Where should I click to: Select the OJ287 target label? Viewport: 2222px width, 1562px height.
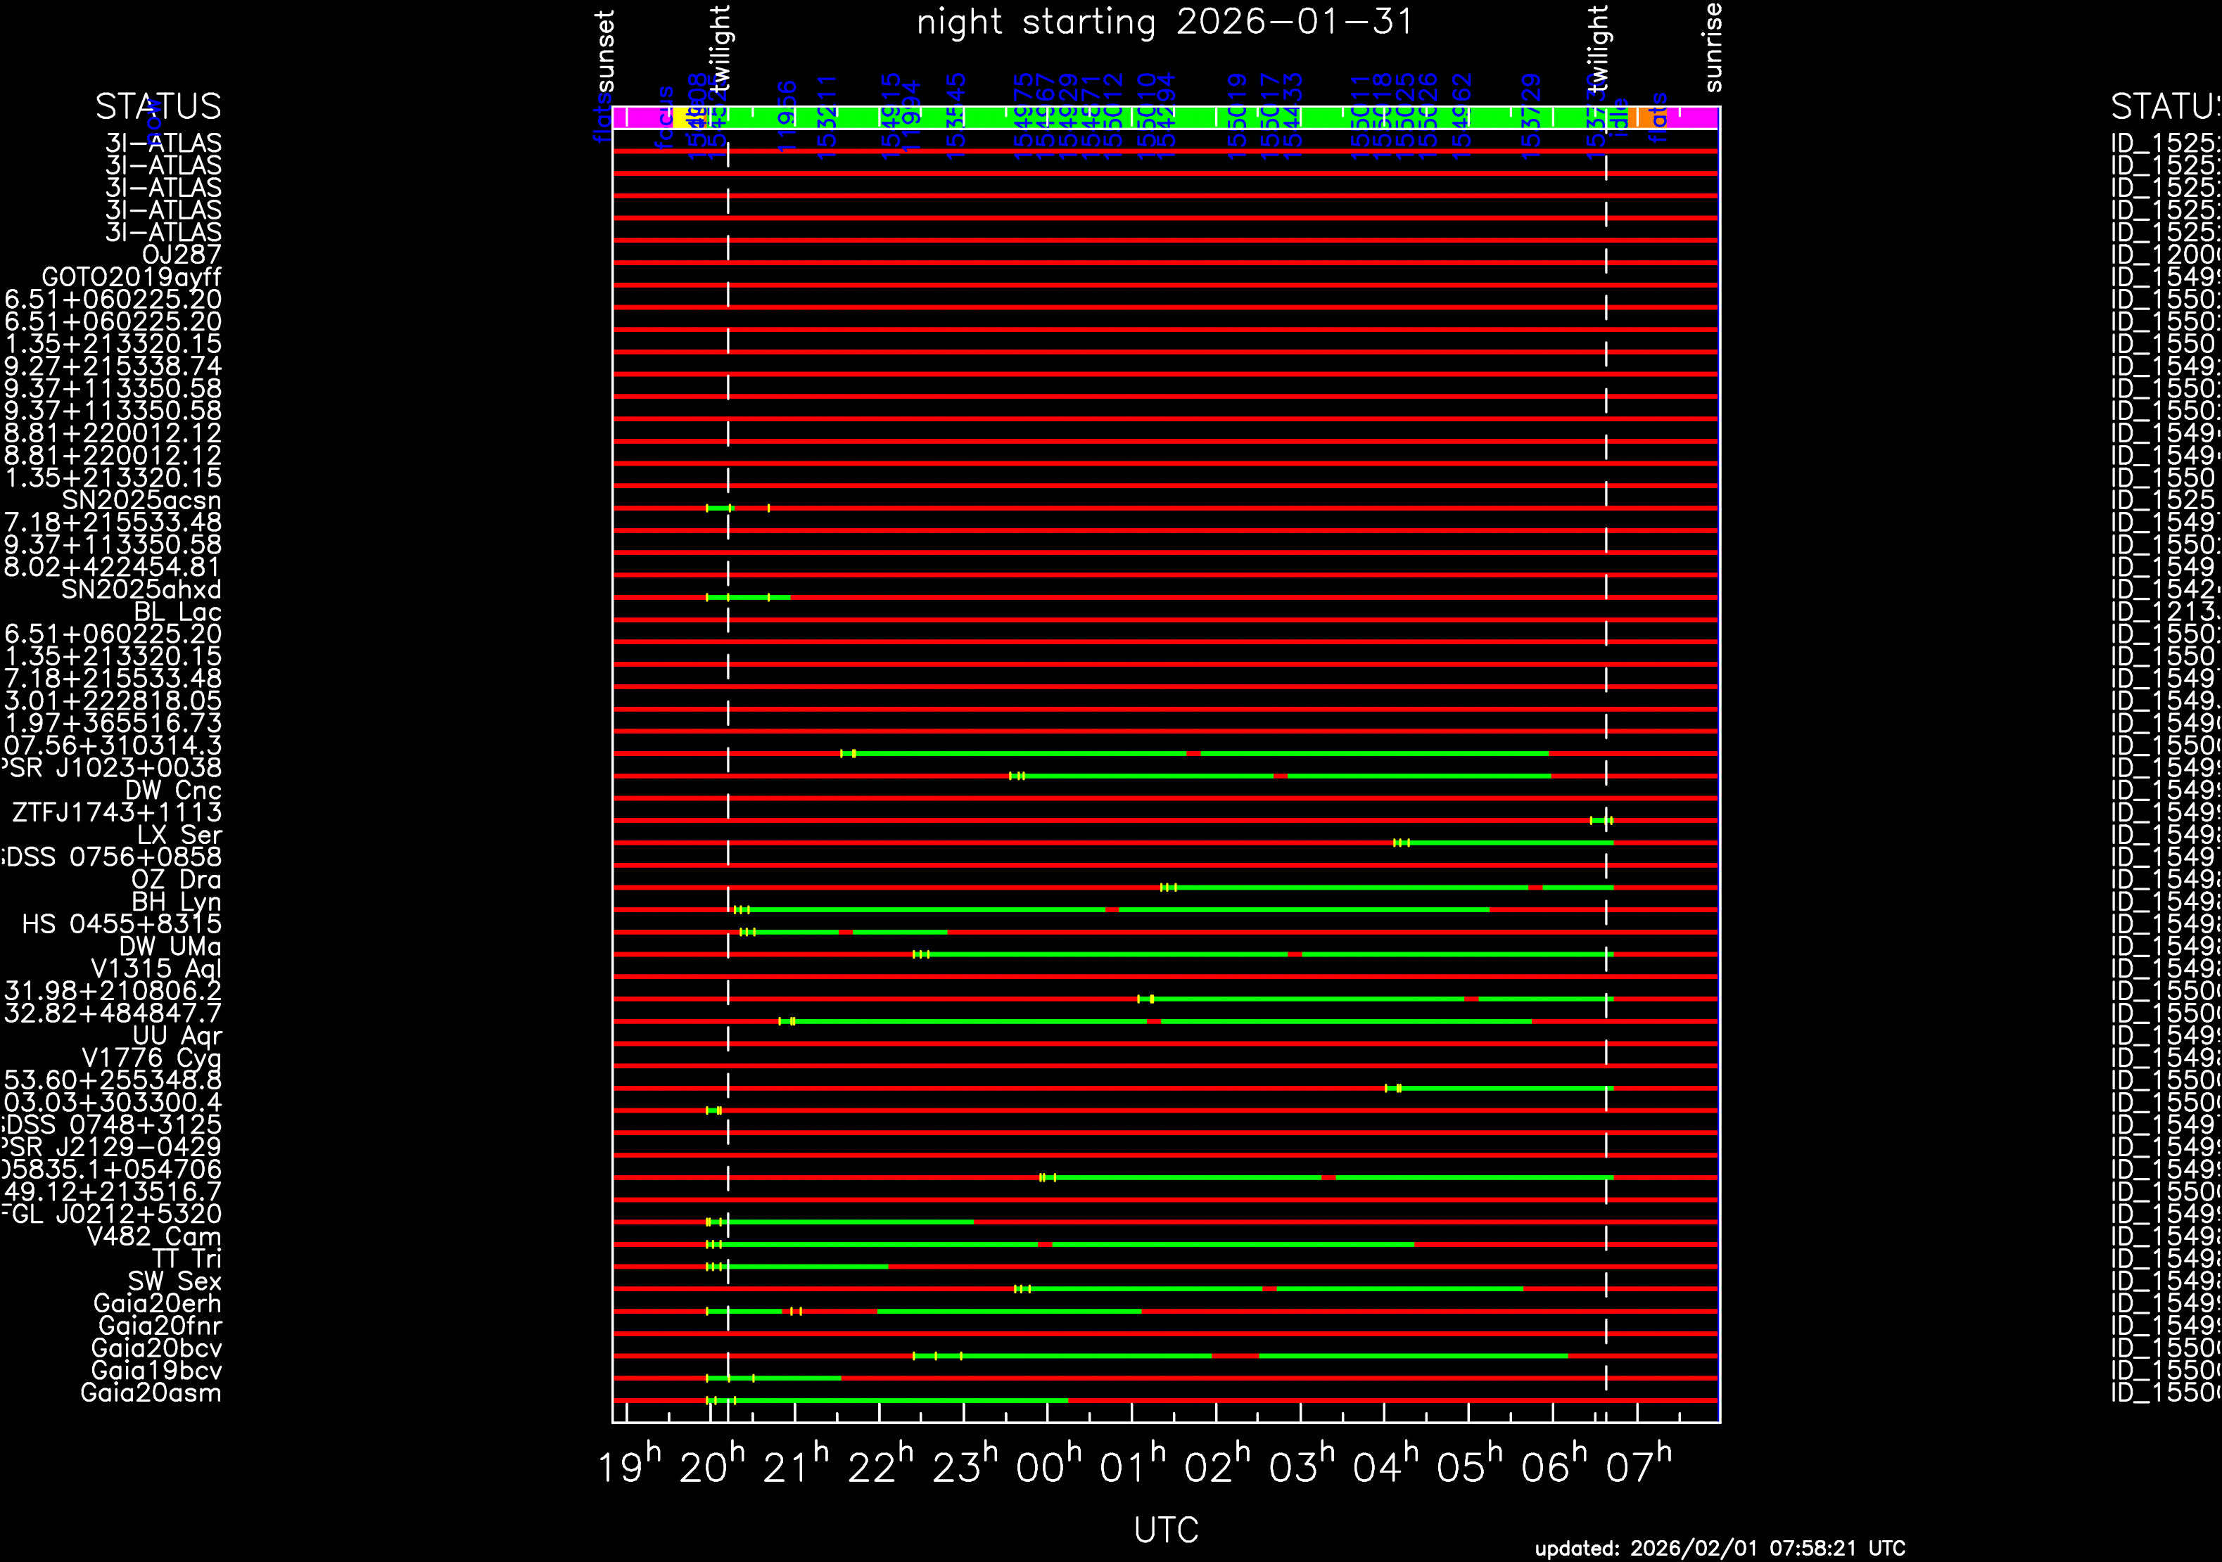tap(181, 255)
